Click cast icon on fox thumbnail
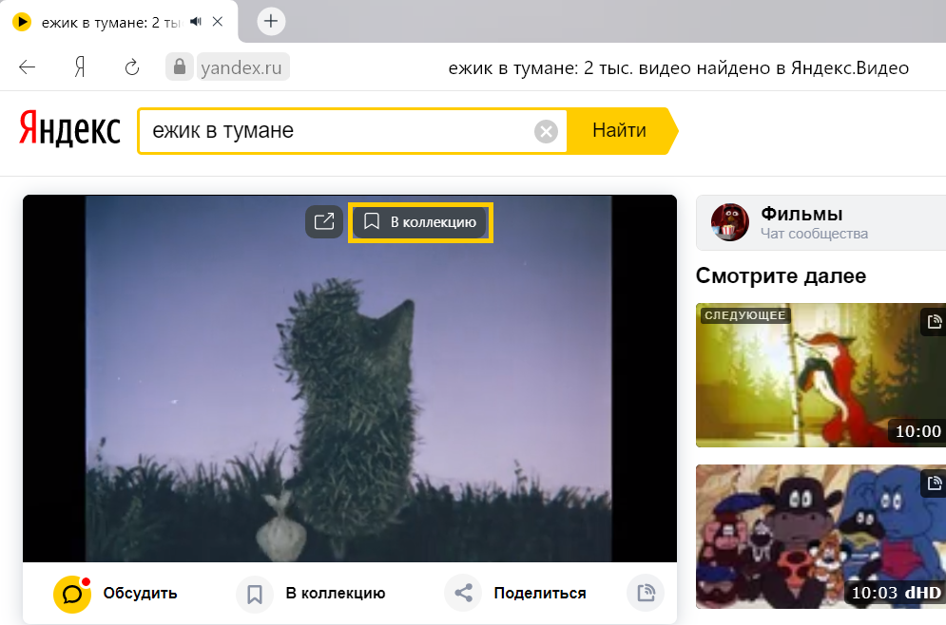Screen dimensions: 946x625 pos(934,321)
